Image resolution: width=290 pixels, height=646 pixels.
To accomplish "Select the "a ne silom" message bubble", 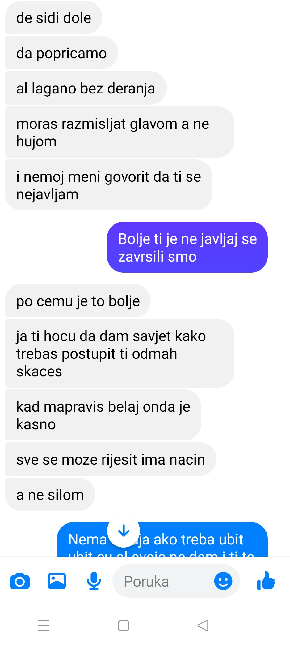I will [x=50, y=495].
